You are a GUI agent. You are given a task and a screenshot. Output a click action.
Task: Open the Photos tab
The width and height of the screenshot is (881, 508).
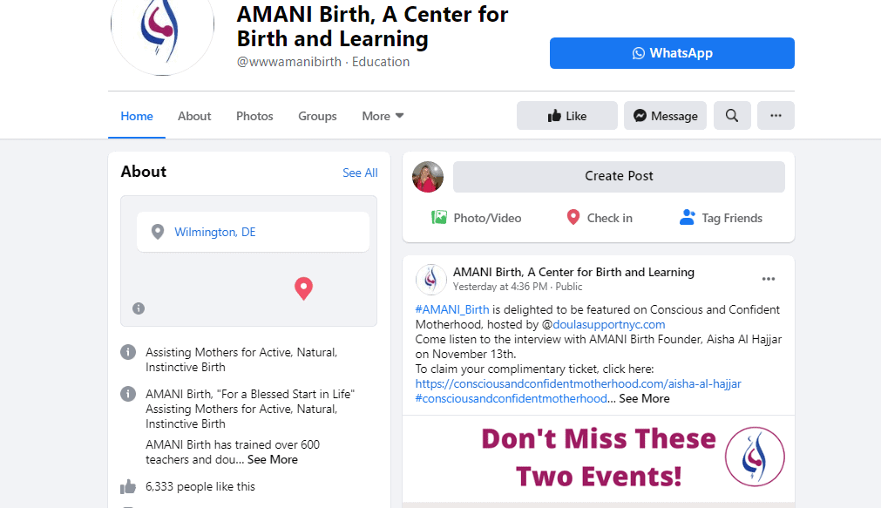pyautogui.click(x=254, y=116)
